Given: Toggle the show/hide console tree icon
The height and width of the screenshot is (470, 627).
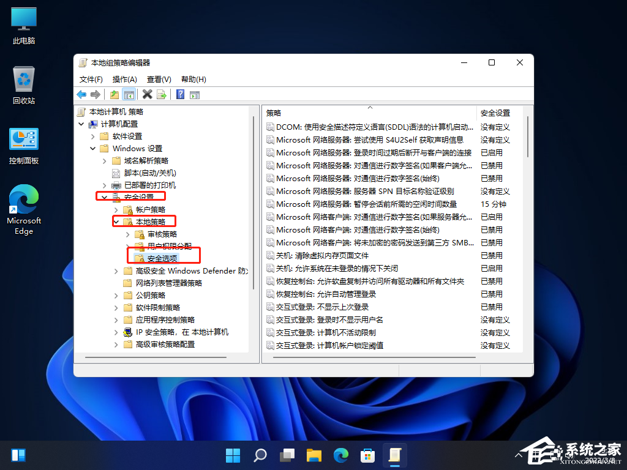Looking at the screenshot, I should coord(129,94).
